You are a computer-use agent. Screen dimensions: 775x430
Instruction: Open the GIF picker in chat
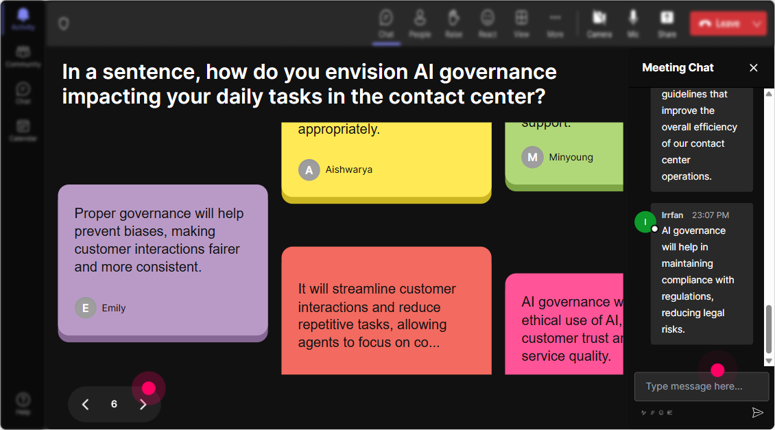(669, 412)
